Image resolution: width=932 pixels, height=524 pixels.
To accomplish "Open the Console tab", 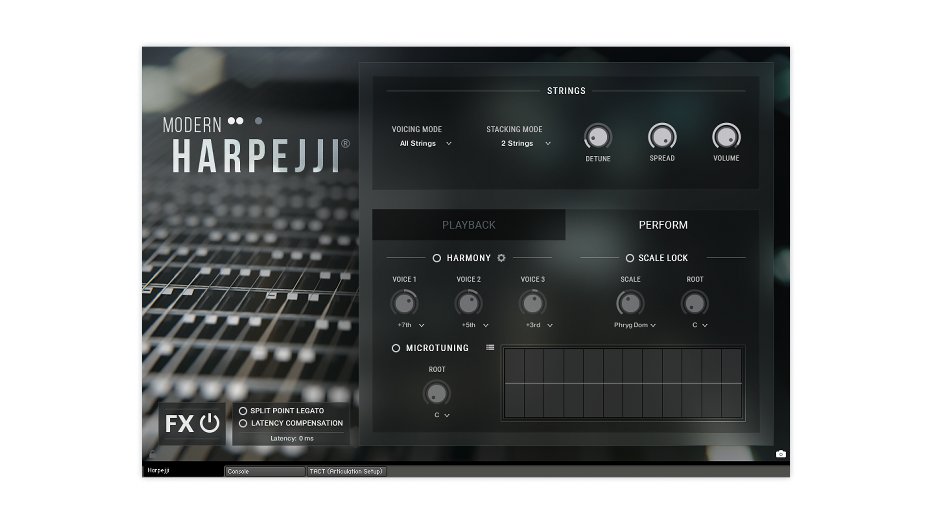I will pos(265,471).
